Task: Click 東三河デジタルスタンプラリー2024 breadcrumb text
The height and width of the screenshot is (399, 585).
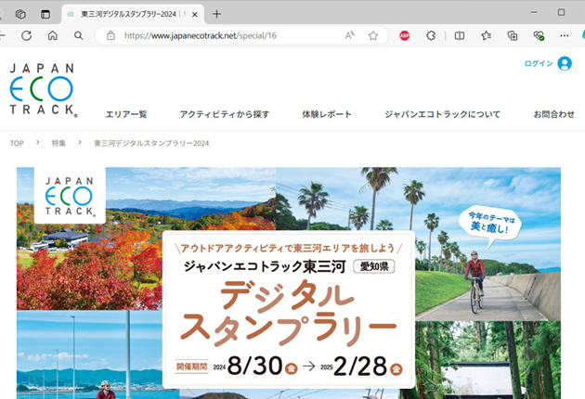Action: point(151,143)
